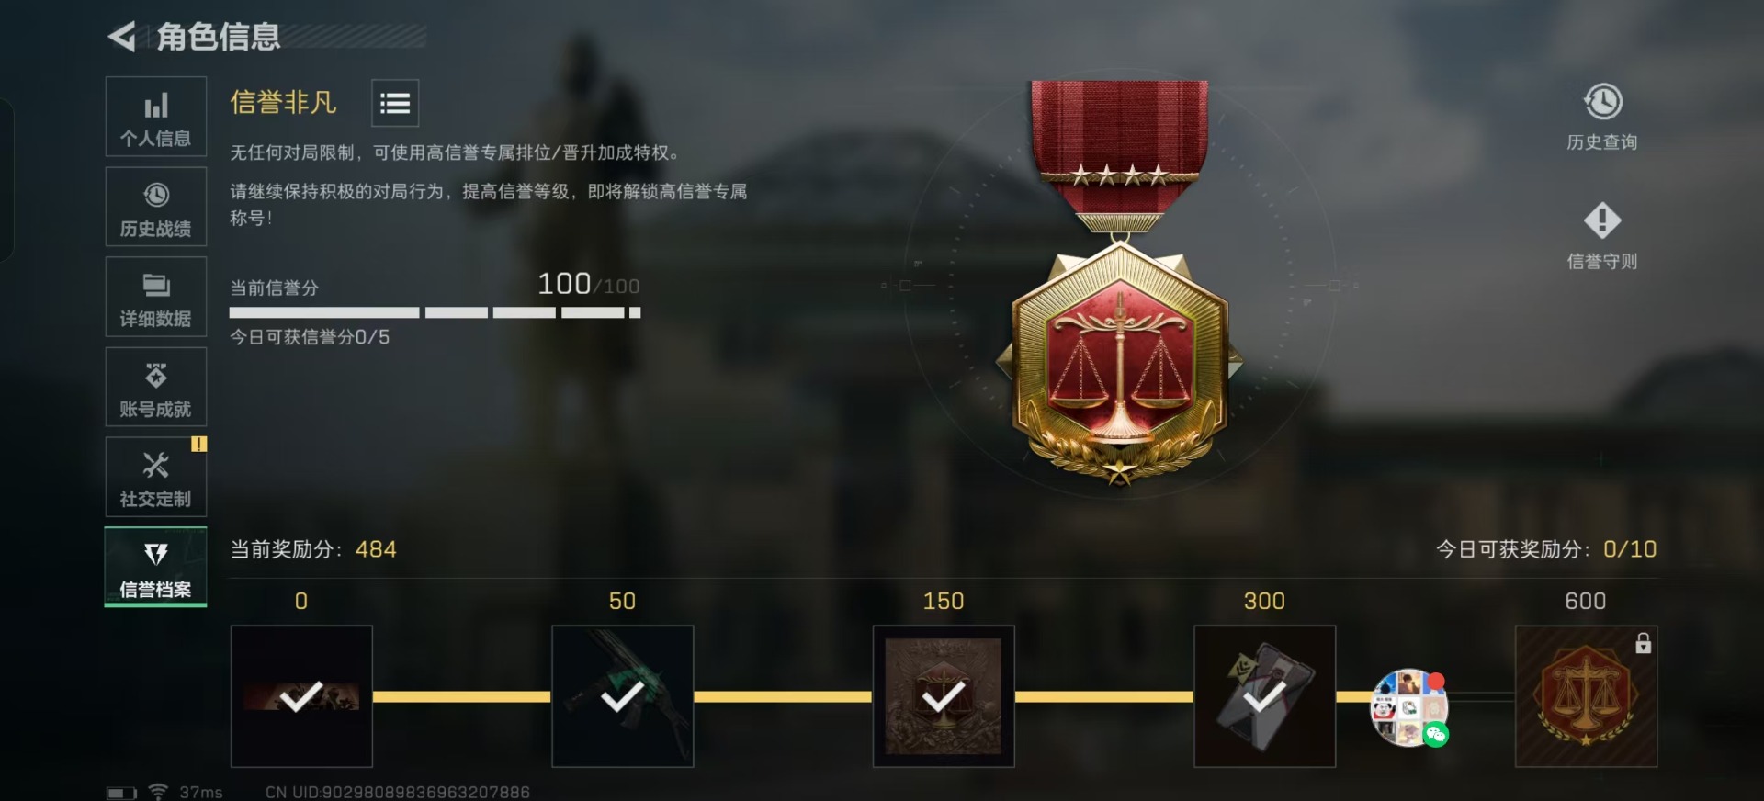This screenshot has width=1764, height=801.
Task: Open the 历史战绩 sidebar tab
Action: point(156,207)
